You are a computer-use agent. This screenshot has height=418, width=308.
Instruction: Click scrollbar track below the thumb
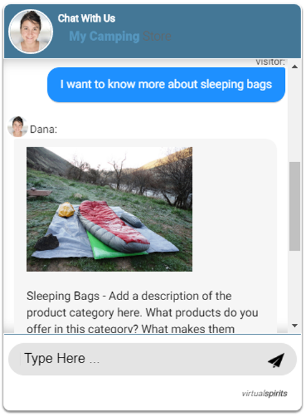[295, 286]
